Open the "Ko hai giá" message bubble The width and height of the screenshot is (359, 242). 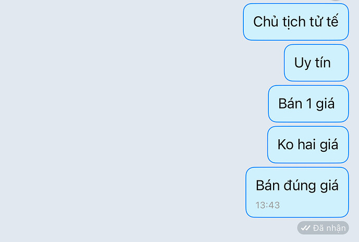(308, 144)
